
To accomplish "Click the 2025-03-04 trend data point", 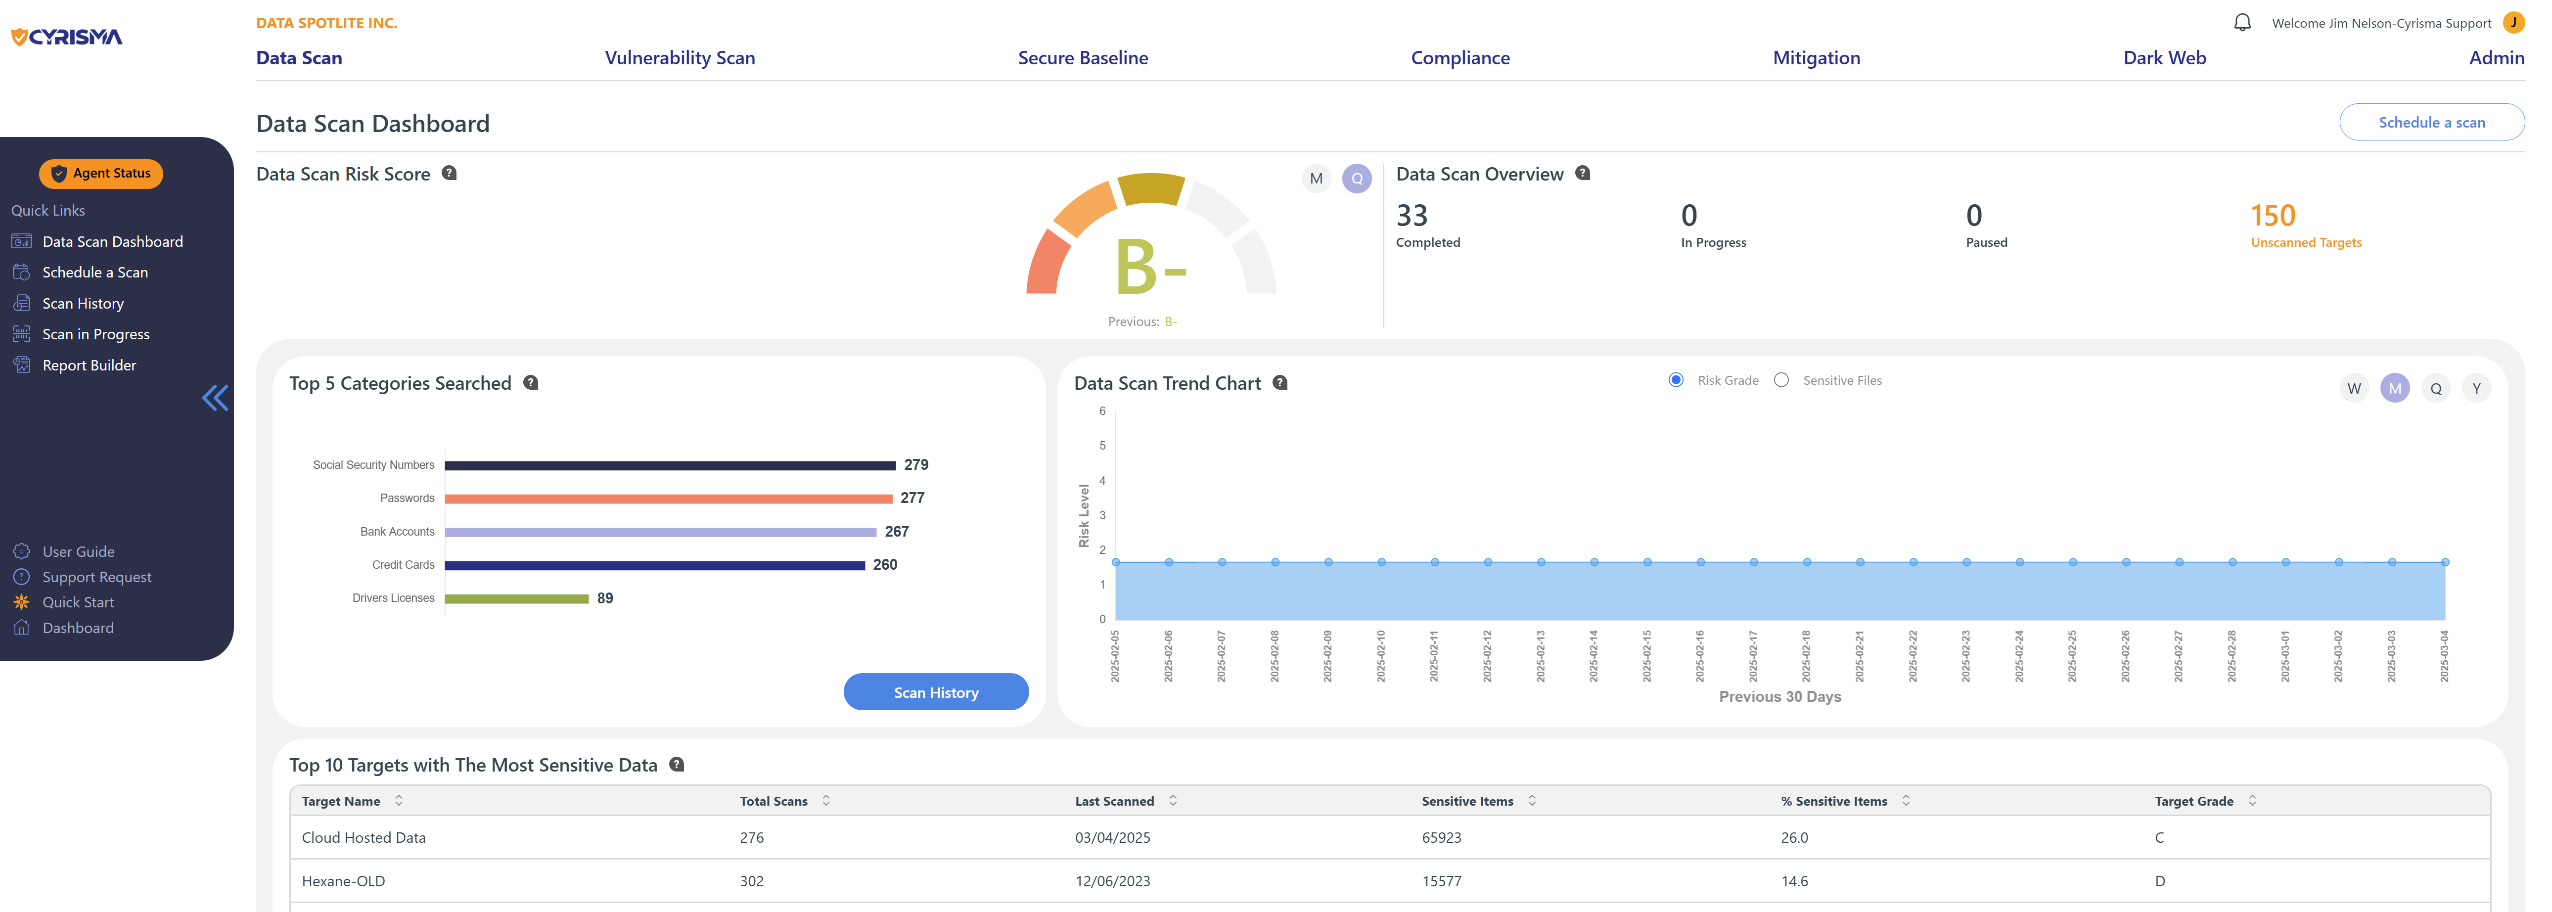I will click(2444, 561).
